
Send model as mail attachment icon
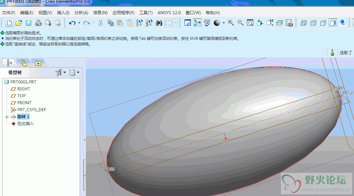[x=48, y=23]
